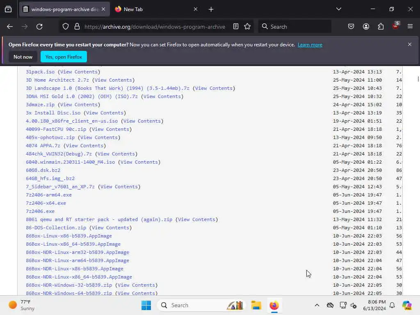Download 31pack.iso
Screen dimensions: 420x315
click(x=40, y=72)
